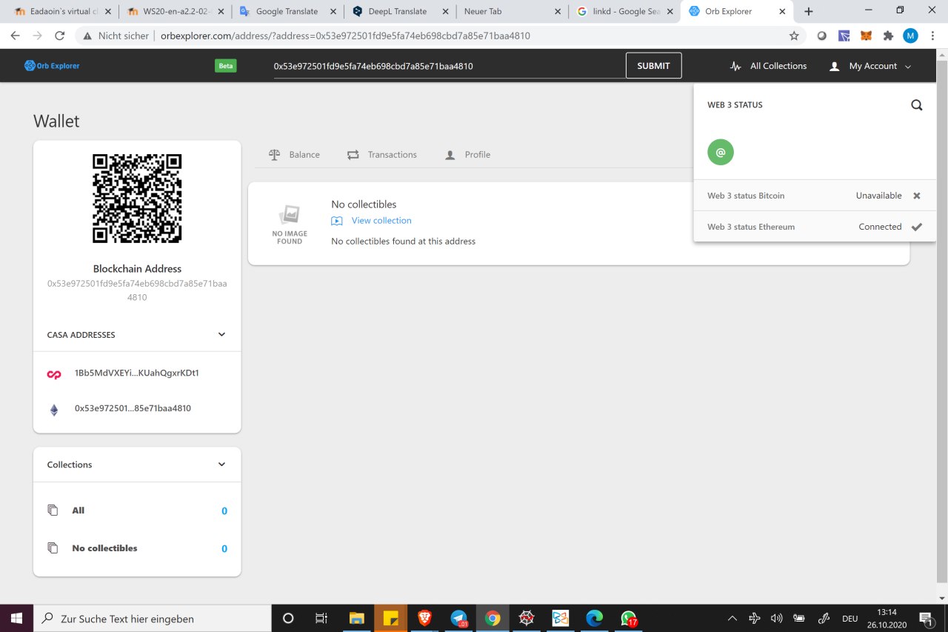Select Web 3 status Bitcoin row text
The image size is (948, 632).
click(746, 196)
